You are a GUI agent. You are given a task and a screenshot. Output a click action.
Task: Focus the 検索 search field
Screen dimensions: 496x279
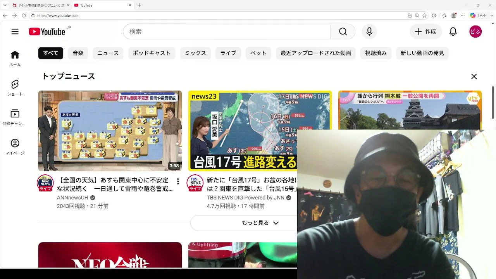pyautogui.click(x=227, y=32)
